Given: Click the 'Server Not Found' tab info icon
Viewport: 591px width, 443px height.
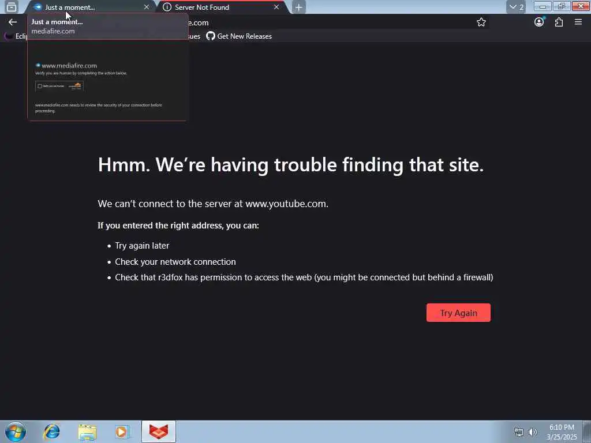Looking at the screenshot, I should pos(167,7).
